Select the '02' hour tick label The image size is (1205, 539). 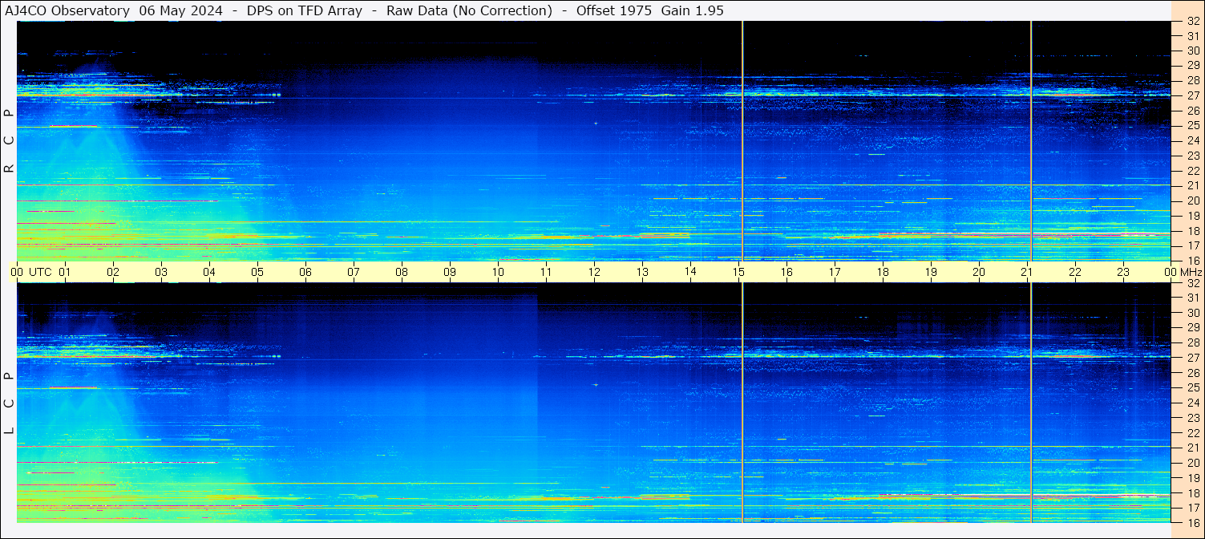coord(113,272)
